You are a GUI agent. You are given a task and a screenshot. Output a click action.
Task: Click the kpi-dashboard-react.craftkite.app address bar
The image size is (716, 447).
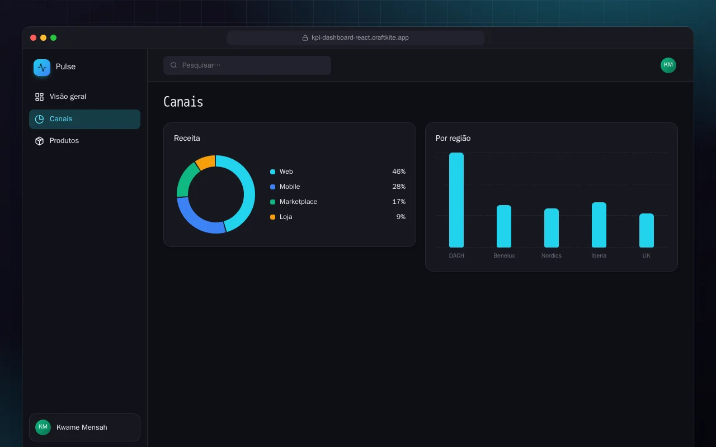pos(356,38)
